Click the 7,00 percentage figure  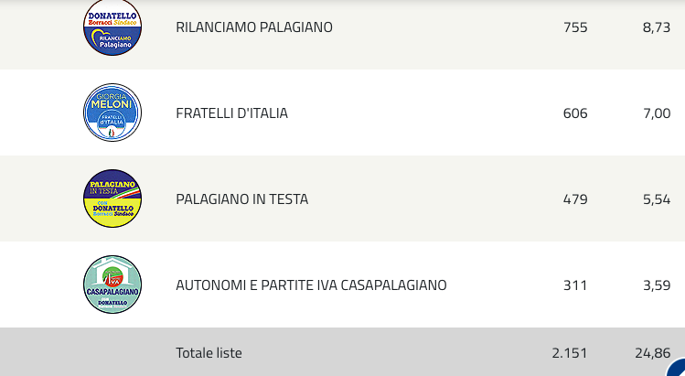click(657, 113)
